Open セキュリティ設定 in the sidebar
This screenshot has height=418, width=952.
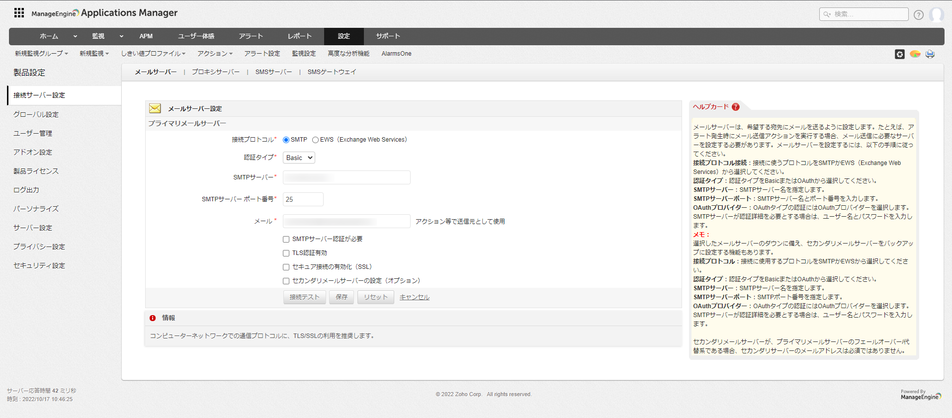click(39, 265)
